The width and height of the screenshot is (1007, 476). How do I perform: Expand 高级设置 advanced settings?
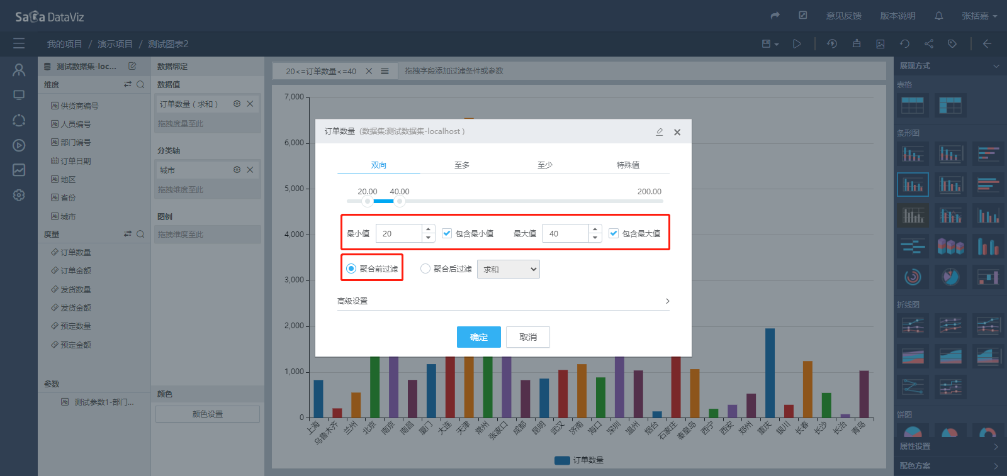tap(503, 301)
